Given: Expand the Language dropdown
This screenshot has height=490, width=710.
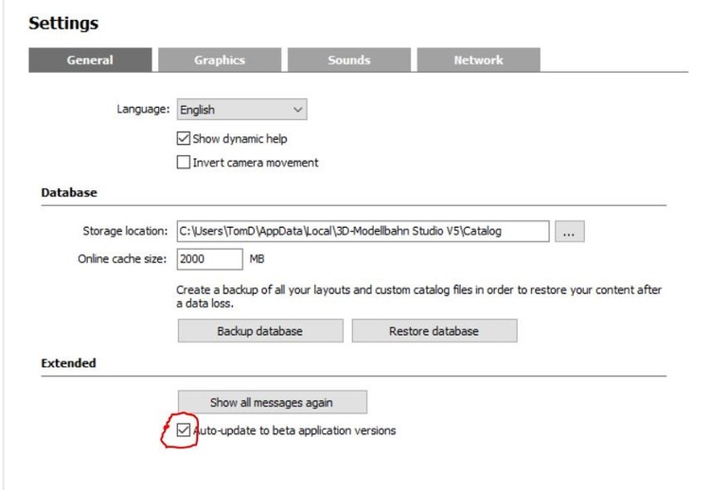Looking at the screenshot, I should pos(242,110).
